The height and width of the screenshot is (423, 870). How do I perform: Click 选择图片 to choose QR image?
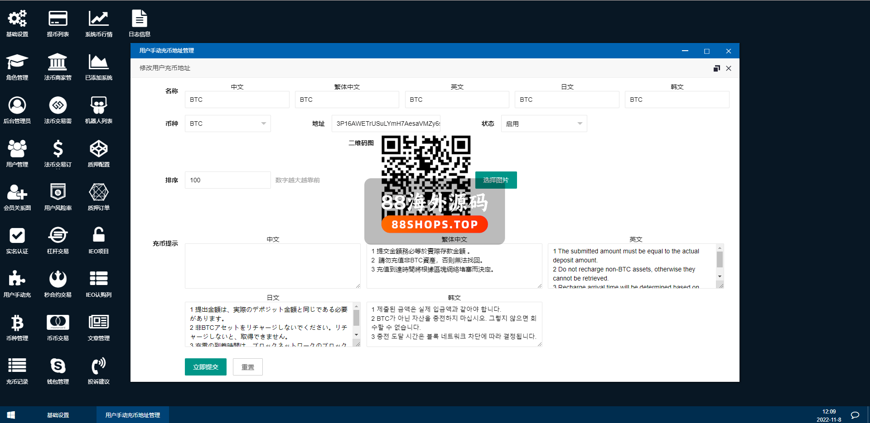tap(496, 180)
